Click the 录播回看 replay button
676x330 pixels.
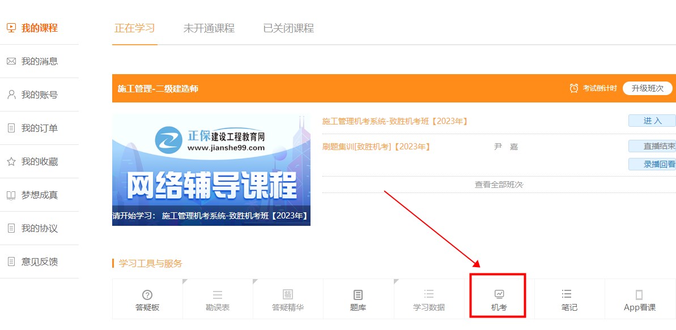[x=652, y=164]
